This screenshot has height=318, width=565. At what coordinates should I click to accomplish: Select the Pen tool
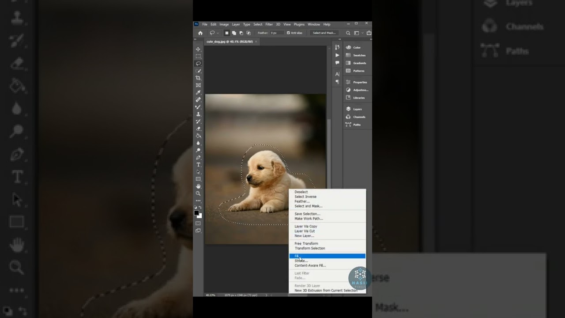pyautogui.click(x=198, y=157)
